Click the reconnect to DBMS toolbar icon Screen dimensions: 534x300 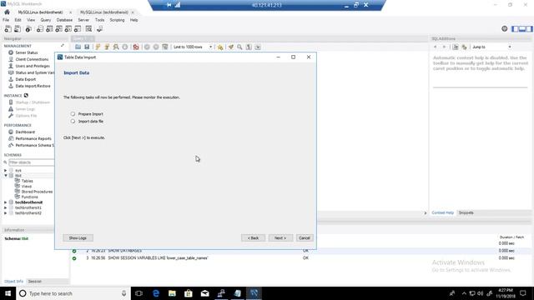click(x=99, y=29)
